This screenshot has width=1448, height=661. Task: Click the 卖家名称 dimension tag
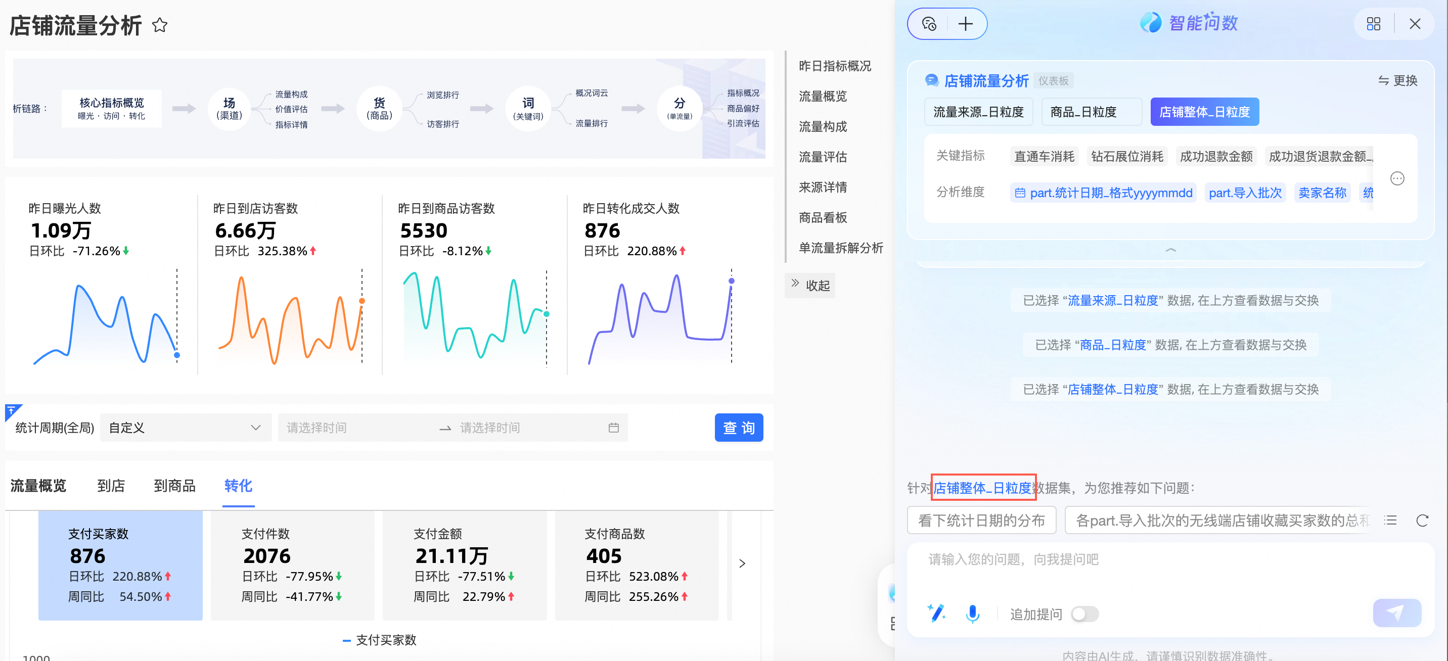coord(1322,193)
